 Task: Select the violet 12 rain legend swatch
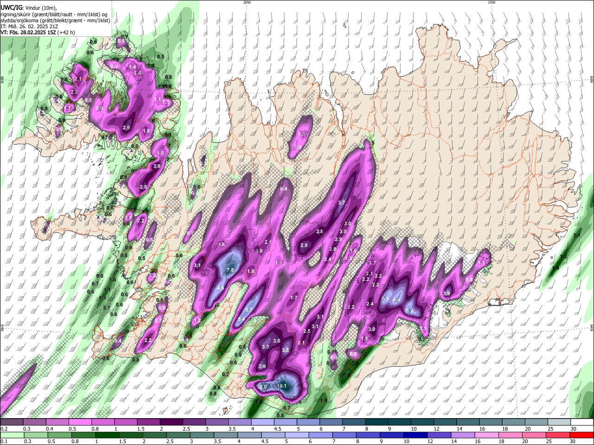pyautogui.click(x=439, y=435)
